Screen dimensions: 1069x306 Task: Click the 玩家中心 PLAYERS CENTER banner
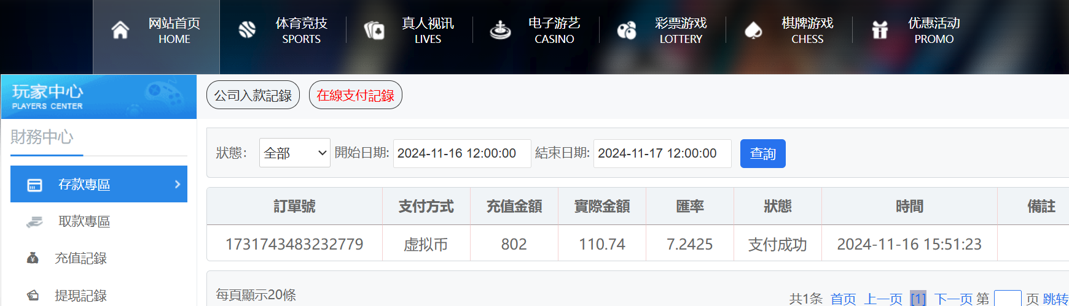point(99,97)
